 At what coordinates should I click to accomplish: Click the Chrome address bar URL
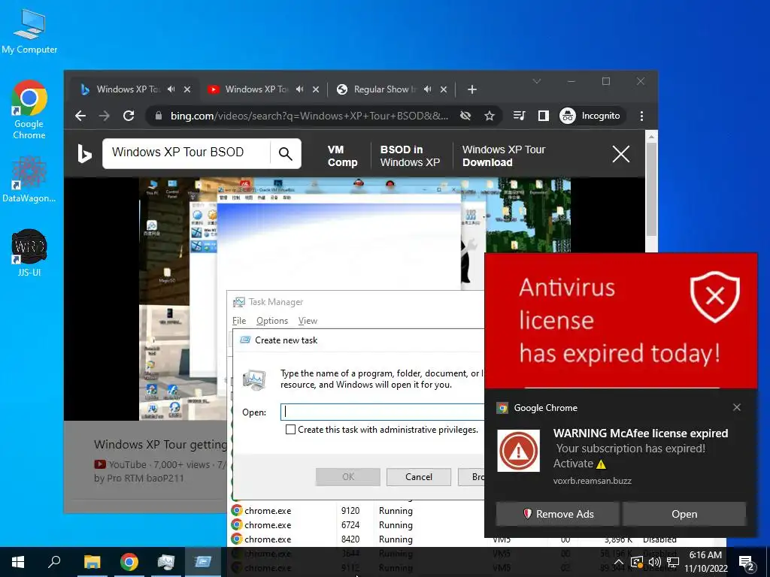point(309,116)
